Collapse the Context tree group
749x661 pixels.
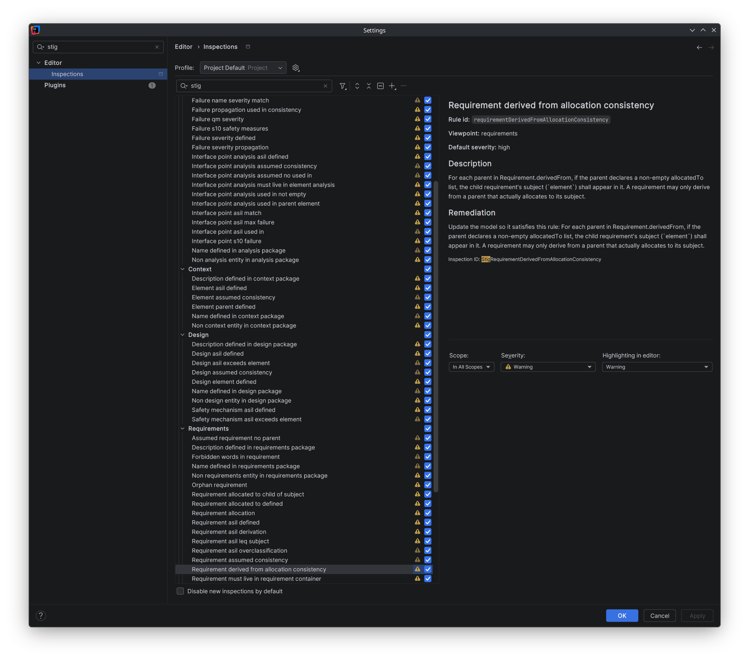click(x=183, y=269)
